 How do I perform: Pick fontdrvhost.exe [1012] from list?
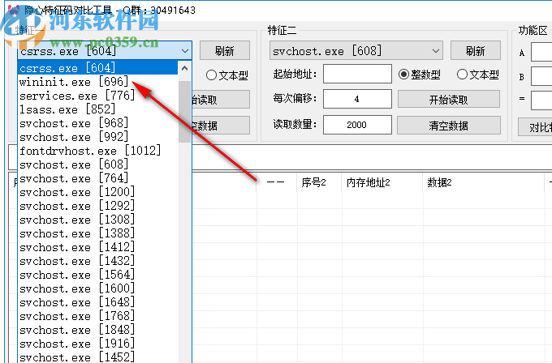coord(98,151)
